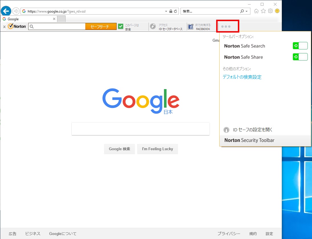The image size is (312, 239).
Task: Click the Google search text box
Action: coord(141,129)
